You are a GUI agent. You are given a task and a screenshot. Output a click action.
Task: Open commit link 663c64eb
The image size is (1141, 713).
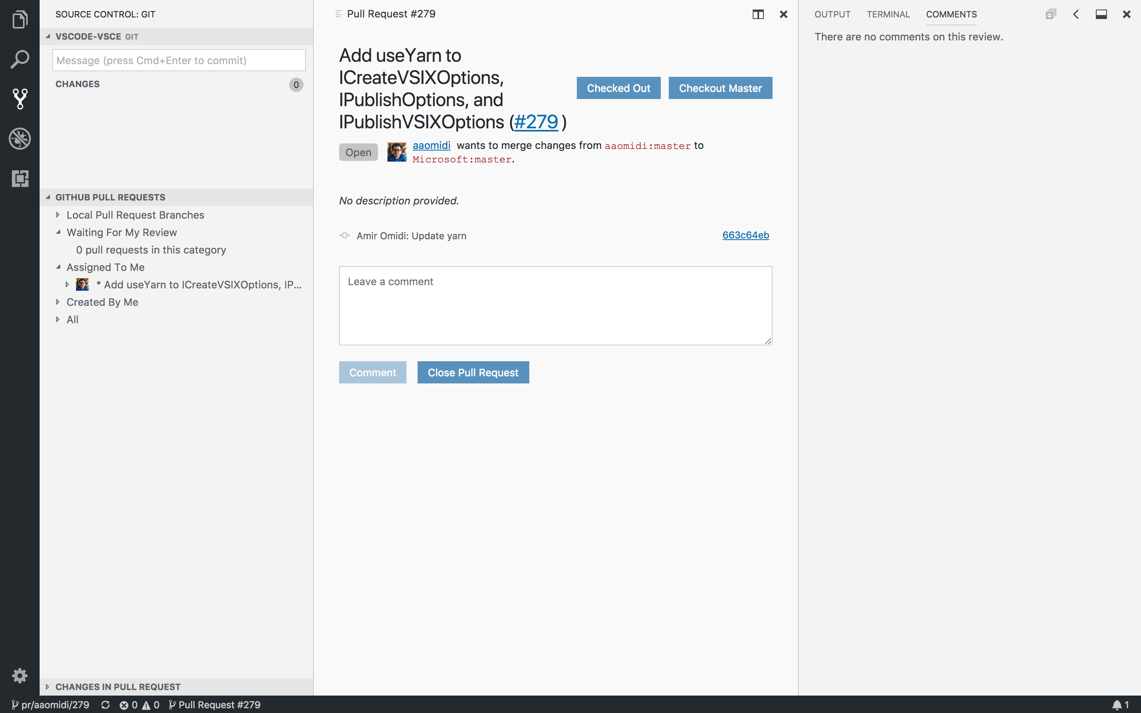click(x=746, y=235)
